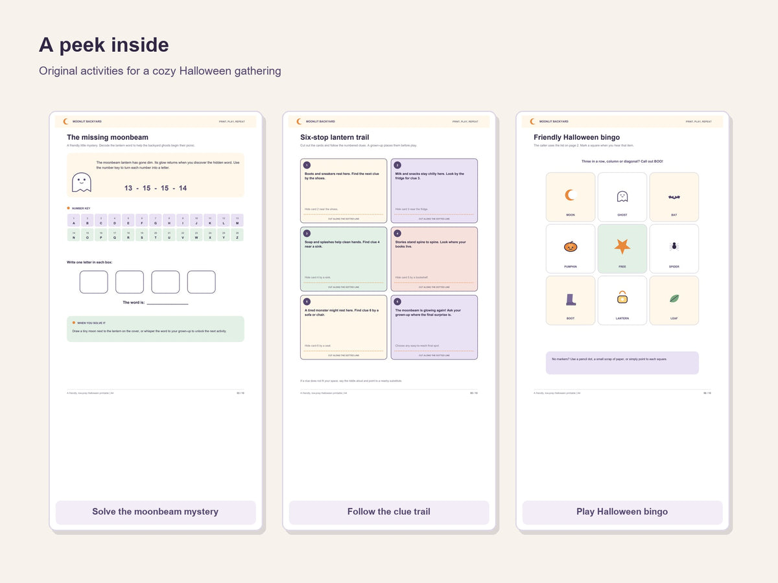This screenshot has height=583, width=778.
Task: Click the last empty letter box
Action: [x=202, y=282]
